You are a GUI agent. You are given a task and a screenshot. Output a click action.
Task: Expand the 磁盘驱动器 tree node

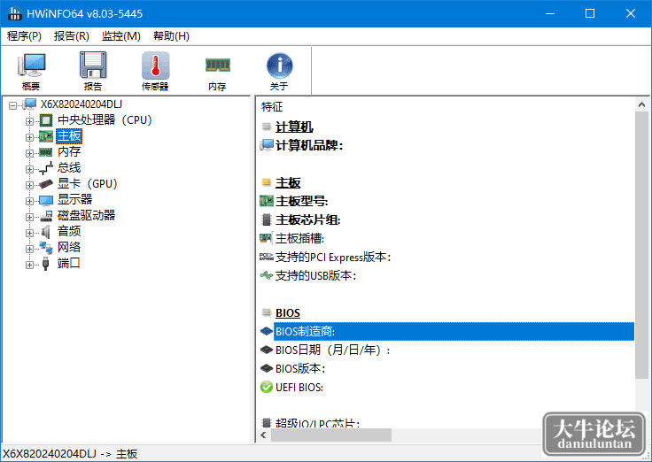pos(29,217)
